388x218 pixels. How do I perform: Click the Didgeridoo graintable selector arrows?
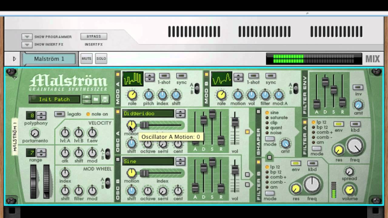tap(180, 114)
